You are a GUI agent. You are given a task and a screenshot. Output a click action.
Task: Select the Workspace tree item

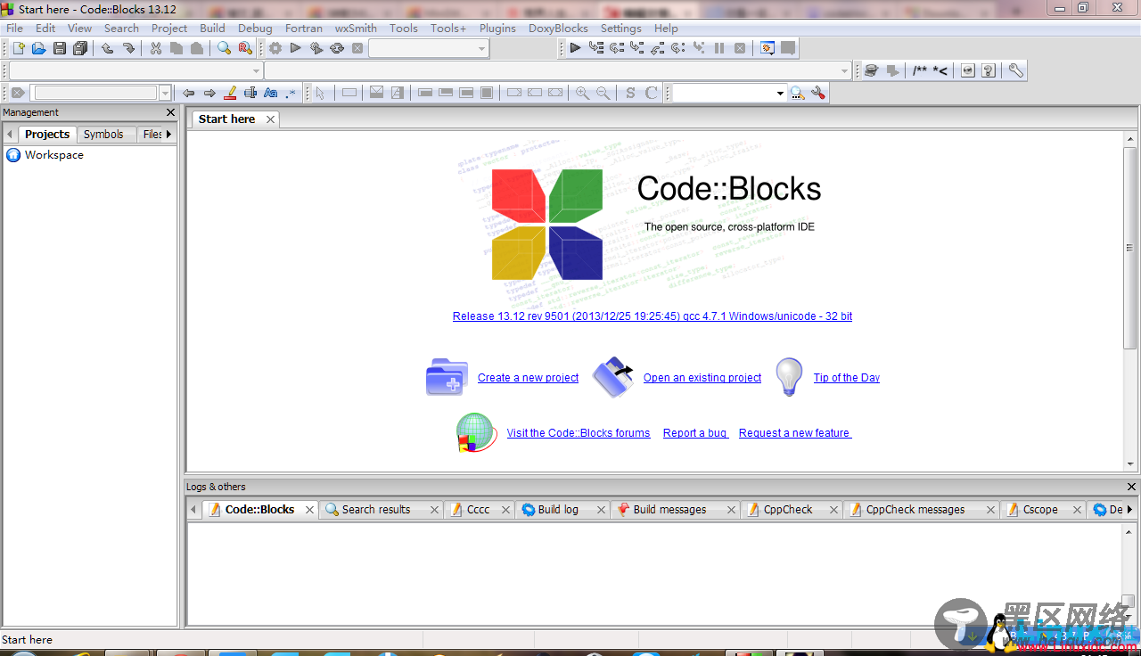pyautogui.click(x=53, y=155)
